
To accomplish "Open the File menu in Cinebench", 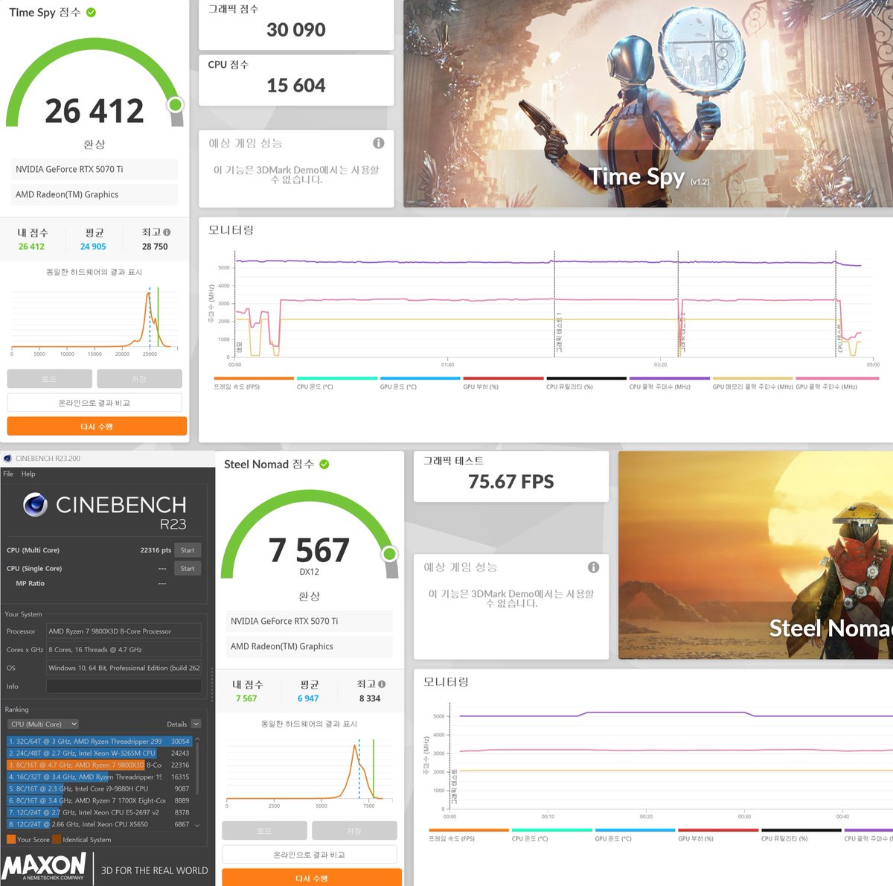I will pyautogui.click(x=8, y=474).
